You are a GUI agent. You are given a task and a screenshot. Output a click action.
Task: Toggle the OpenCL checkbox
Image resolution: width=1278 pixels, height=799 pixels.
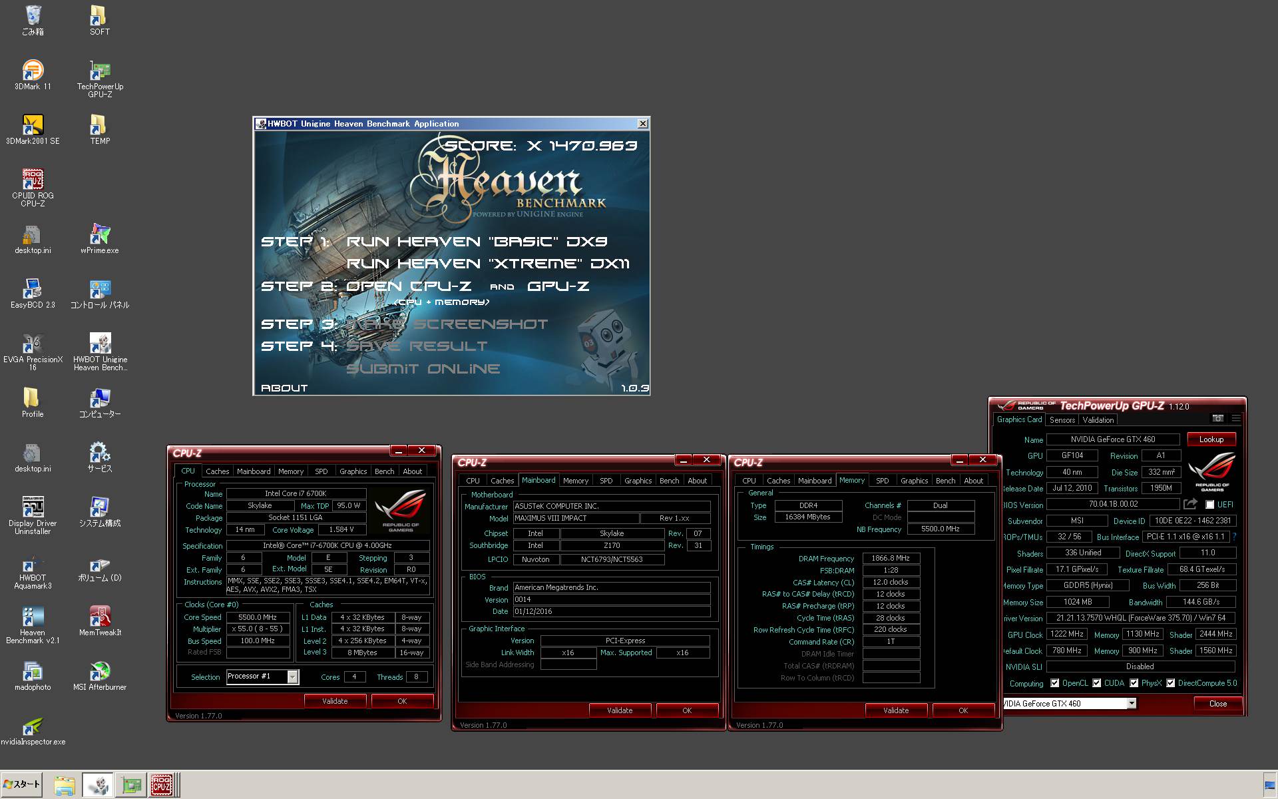[x=1054, y=683]
